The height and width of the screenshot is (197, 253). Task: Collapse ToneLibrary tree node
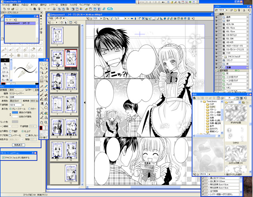coord(201,101)
